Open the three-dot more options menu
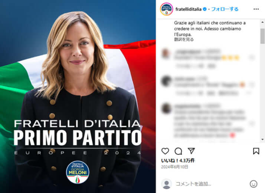Viewport: 265px width, 193px height. 256,9
